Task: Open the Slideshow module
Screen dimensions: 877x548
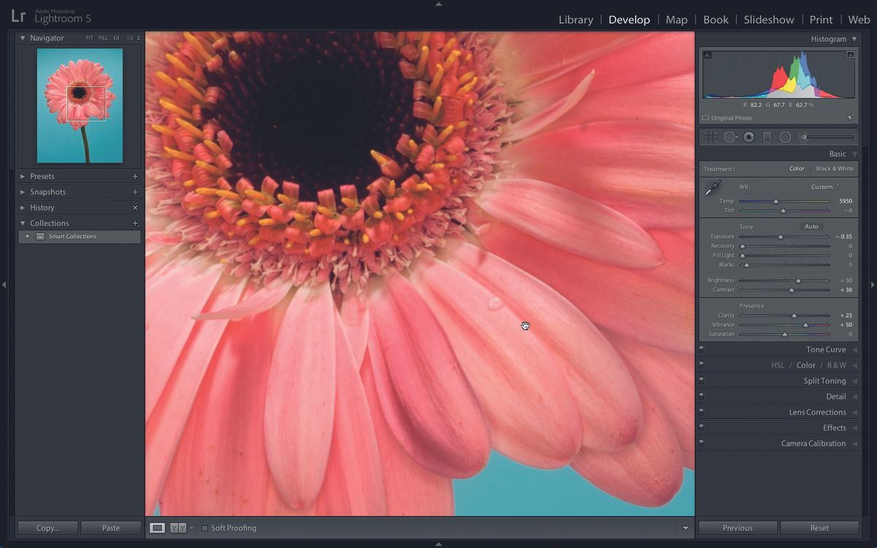Action: pyautogui.click(x=769, y=20)
